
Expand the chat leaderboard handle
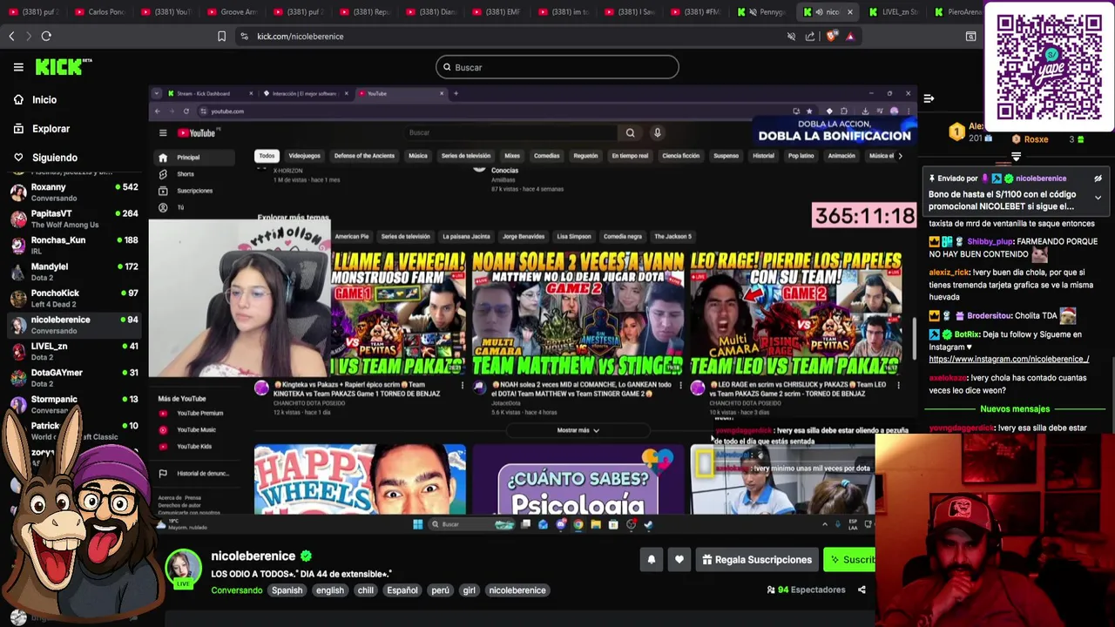coord(1016,157)
